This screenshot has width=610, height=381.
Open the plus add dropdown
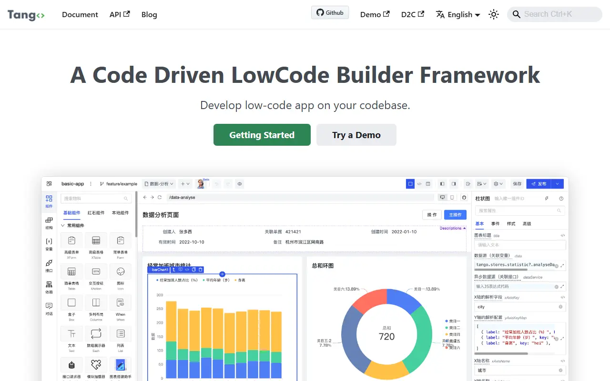(185, 184)
